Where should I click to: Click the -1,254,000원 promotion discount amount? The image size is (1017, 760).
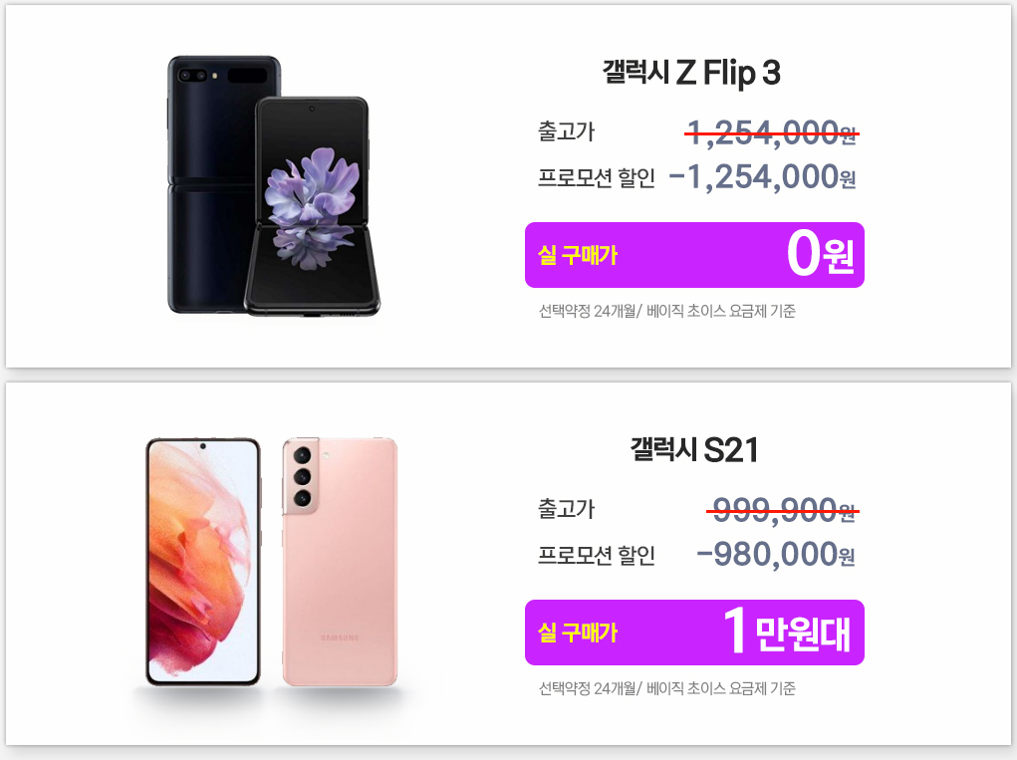[x=762, y=177]
